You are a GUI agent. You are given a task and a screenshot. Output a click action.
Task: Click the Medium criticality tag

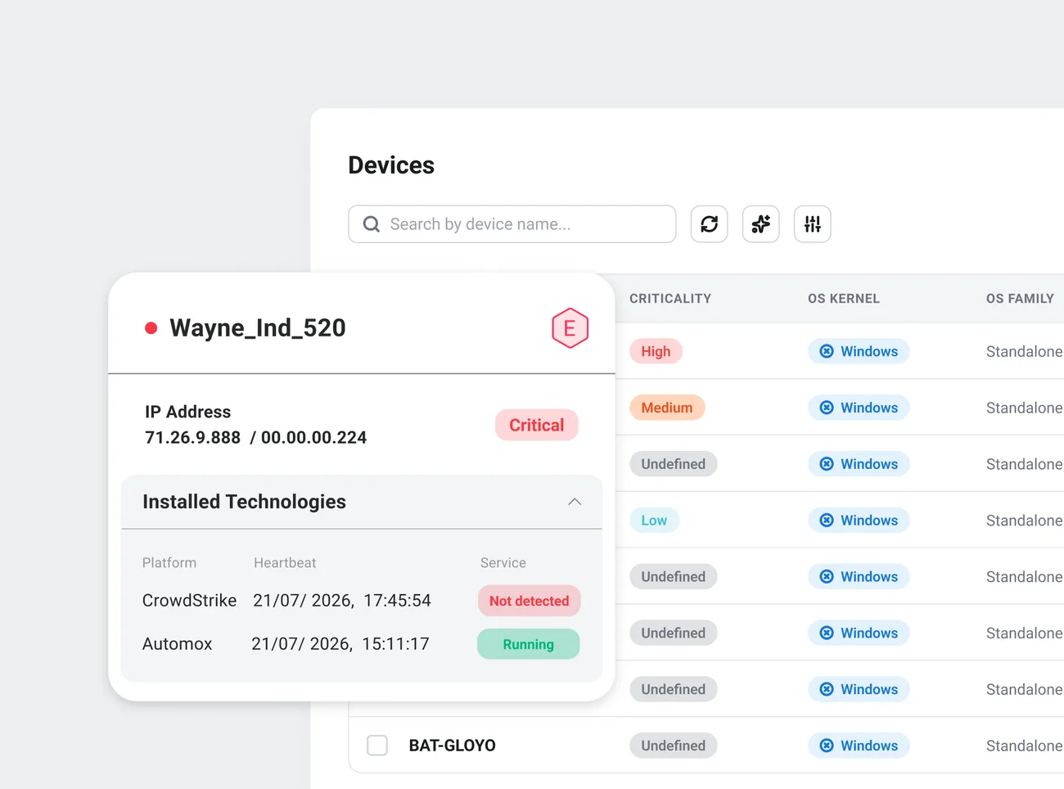[x=667, y=408]
